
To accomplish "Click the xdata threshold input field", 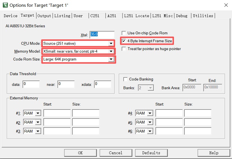I will click(x=102, y=84).
